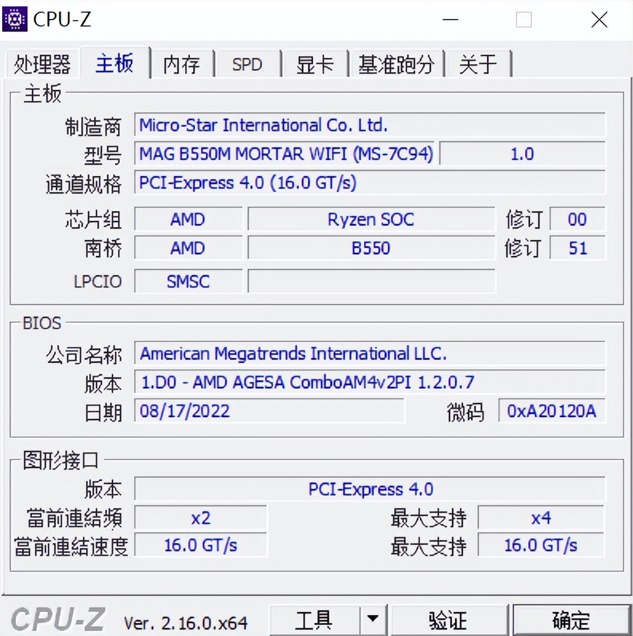The height and width of the screenshot is (636, 633).
Task: Click the 工具 button
Action: click(314, 620)
